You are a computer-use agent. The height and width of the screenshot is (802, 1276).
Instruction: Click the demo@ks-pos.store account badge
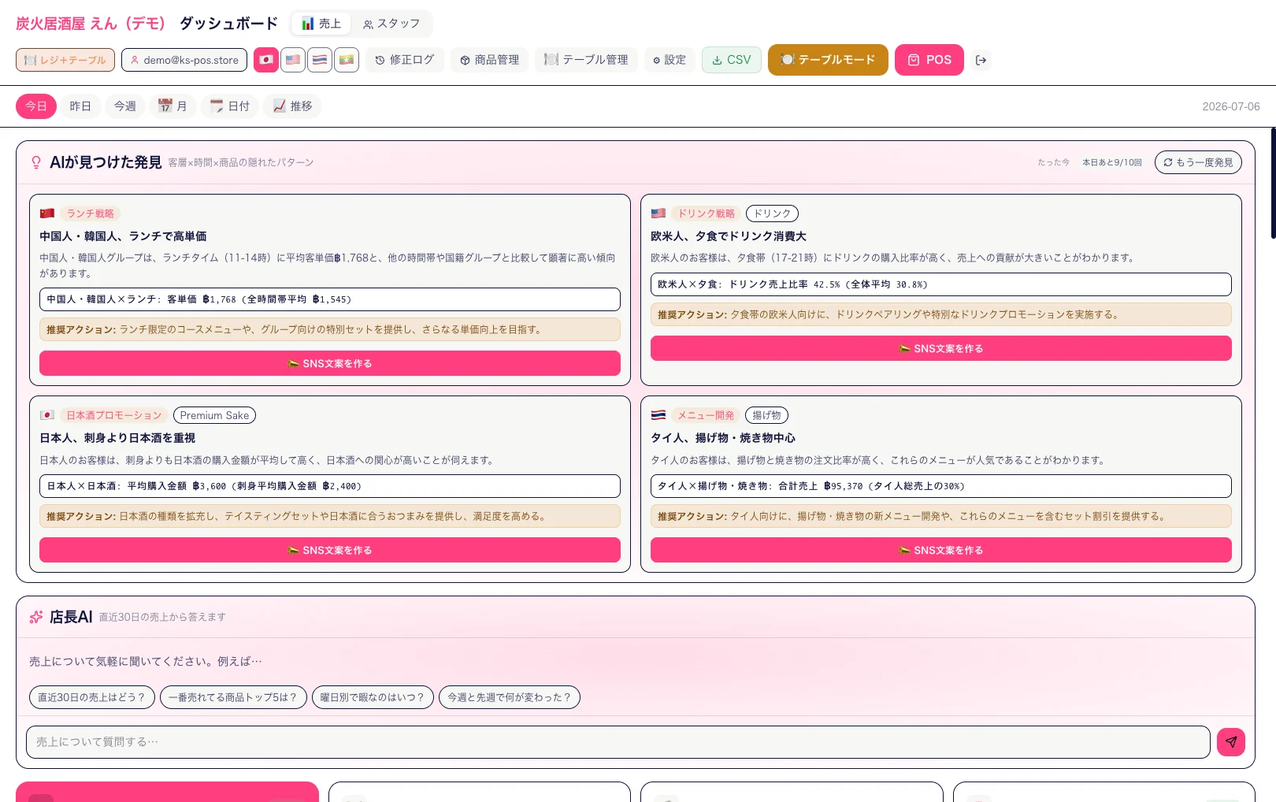pos(184,60)
